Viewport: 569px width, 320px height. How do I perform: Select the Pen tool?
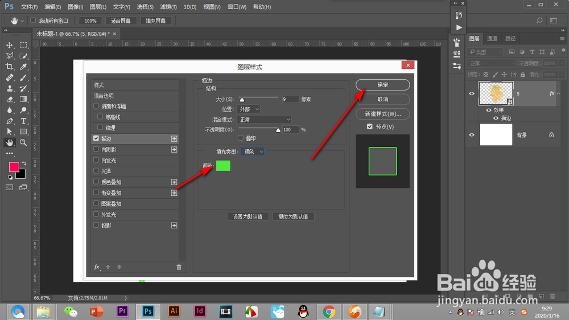(x=10, y=121)
